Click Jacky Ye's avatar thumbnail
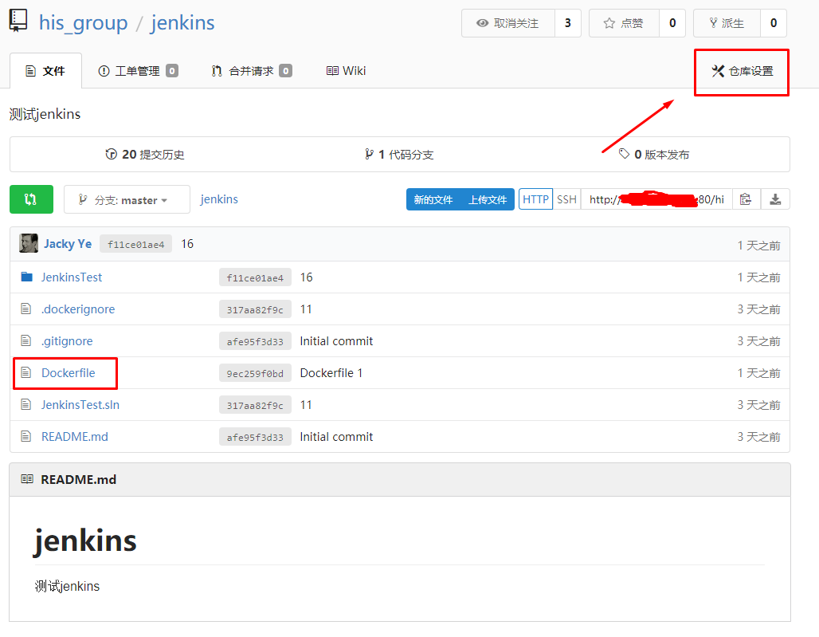 pos(29,243)
